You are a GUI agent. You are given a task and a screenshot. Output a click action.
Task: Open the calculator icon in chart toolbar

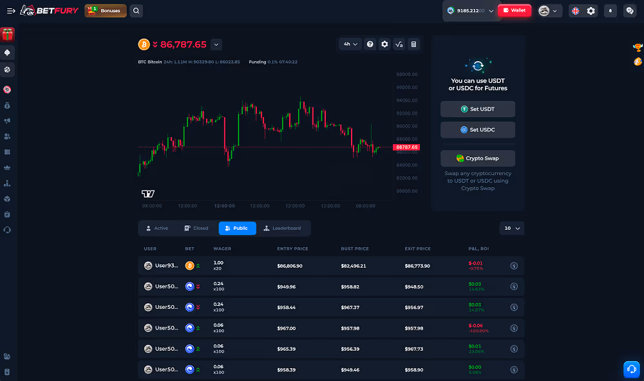(413, 44)
